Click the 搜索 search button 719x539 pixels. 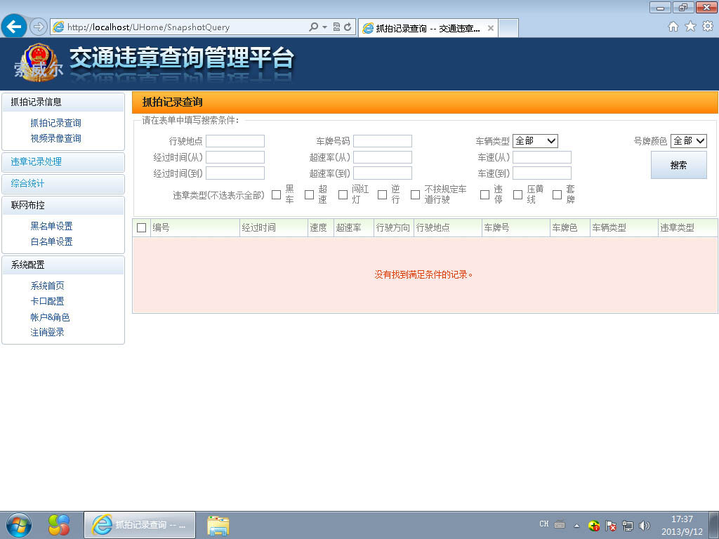point(678,166)
